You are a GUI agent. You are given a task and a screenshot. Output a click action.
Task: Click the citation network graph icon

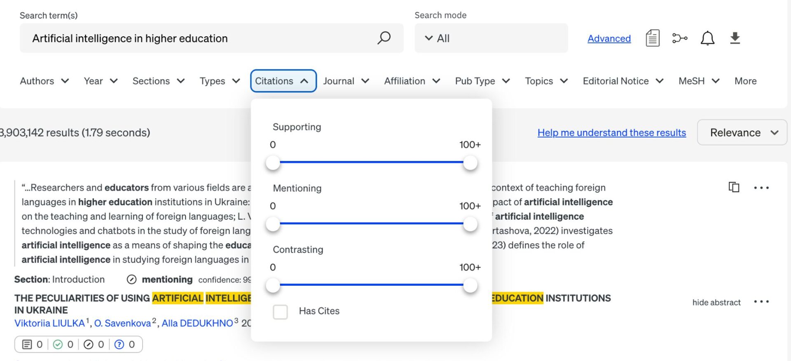coord(679,38)
